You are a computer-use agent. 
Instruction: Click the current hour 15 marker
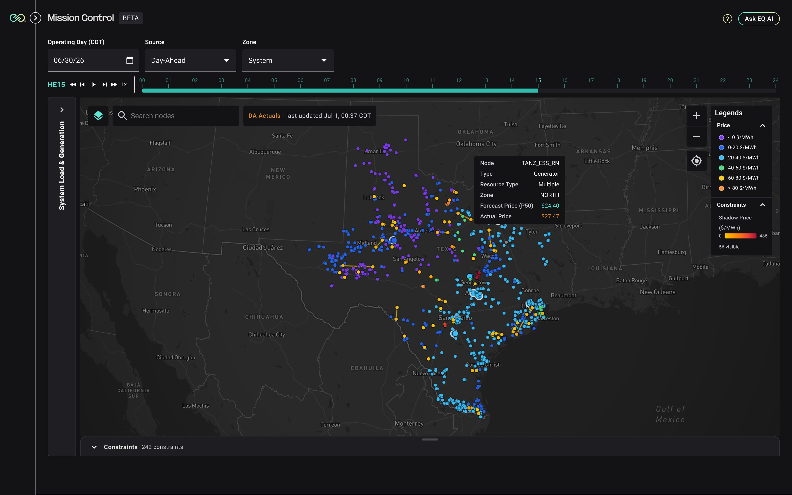click(538, 80)
